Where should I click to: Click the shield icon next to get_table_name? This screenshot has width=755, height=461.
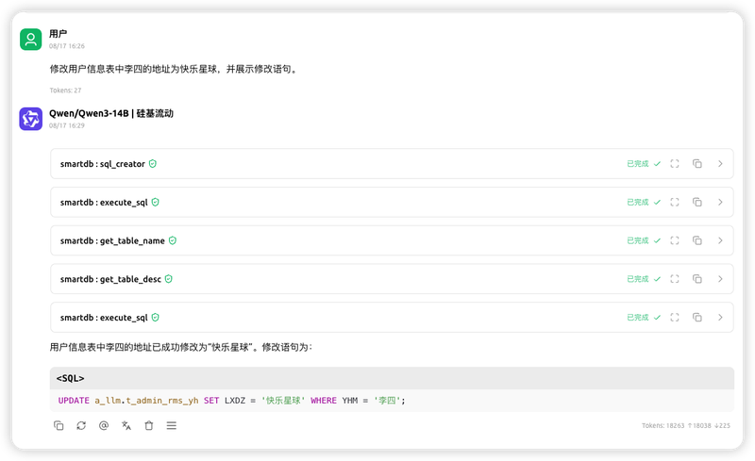(173, 240)
